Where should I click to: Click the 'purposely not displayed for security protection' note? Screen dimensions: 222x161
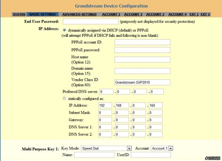157,22
